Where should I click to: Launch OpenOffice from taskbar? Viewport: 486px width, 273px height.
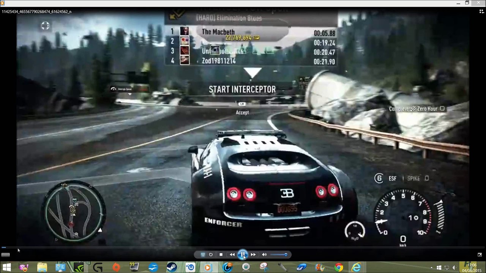(153, 268)
